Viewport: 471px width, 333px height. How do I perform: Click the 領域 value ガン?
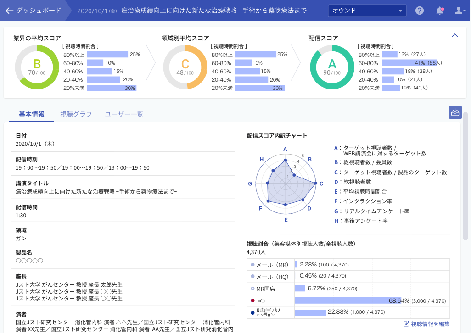(x=21, y=238)
